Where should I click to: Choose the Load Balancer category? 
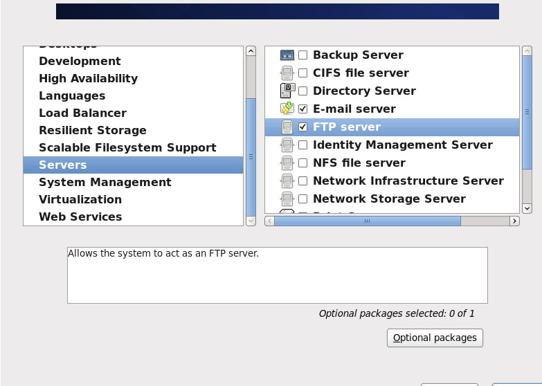point(133,113)
